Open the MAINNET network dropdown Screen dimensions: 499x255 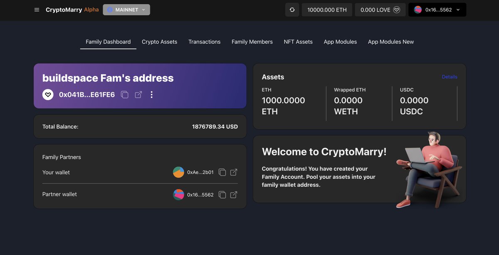126,10
